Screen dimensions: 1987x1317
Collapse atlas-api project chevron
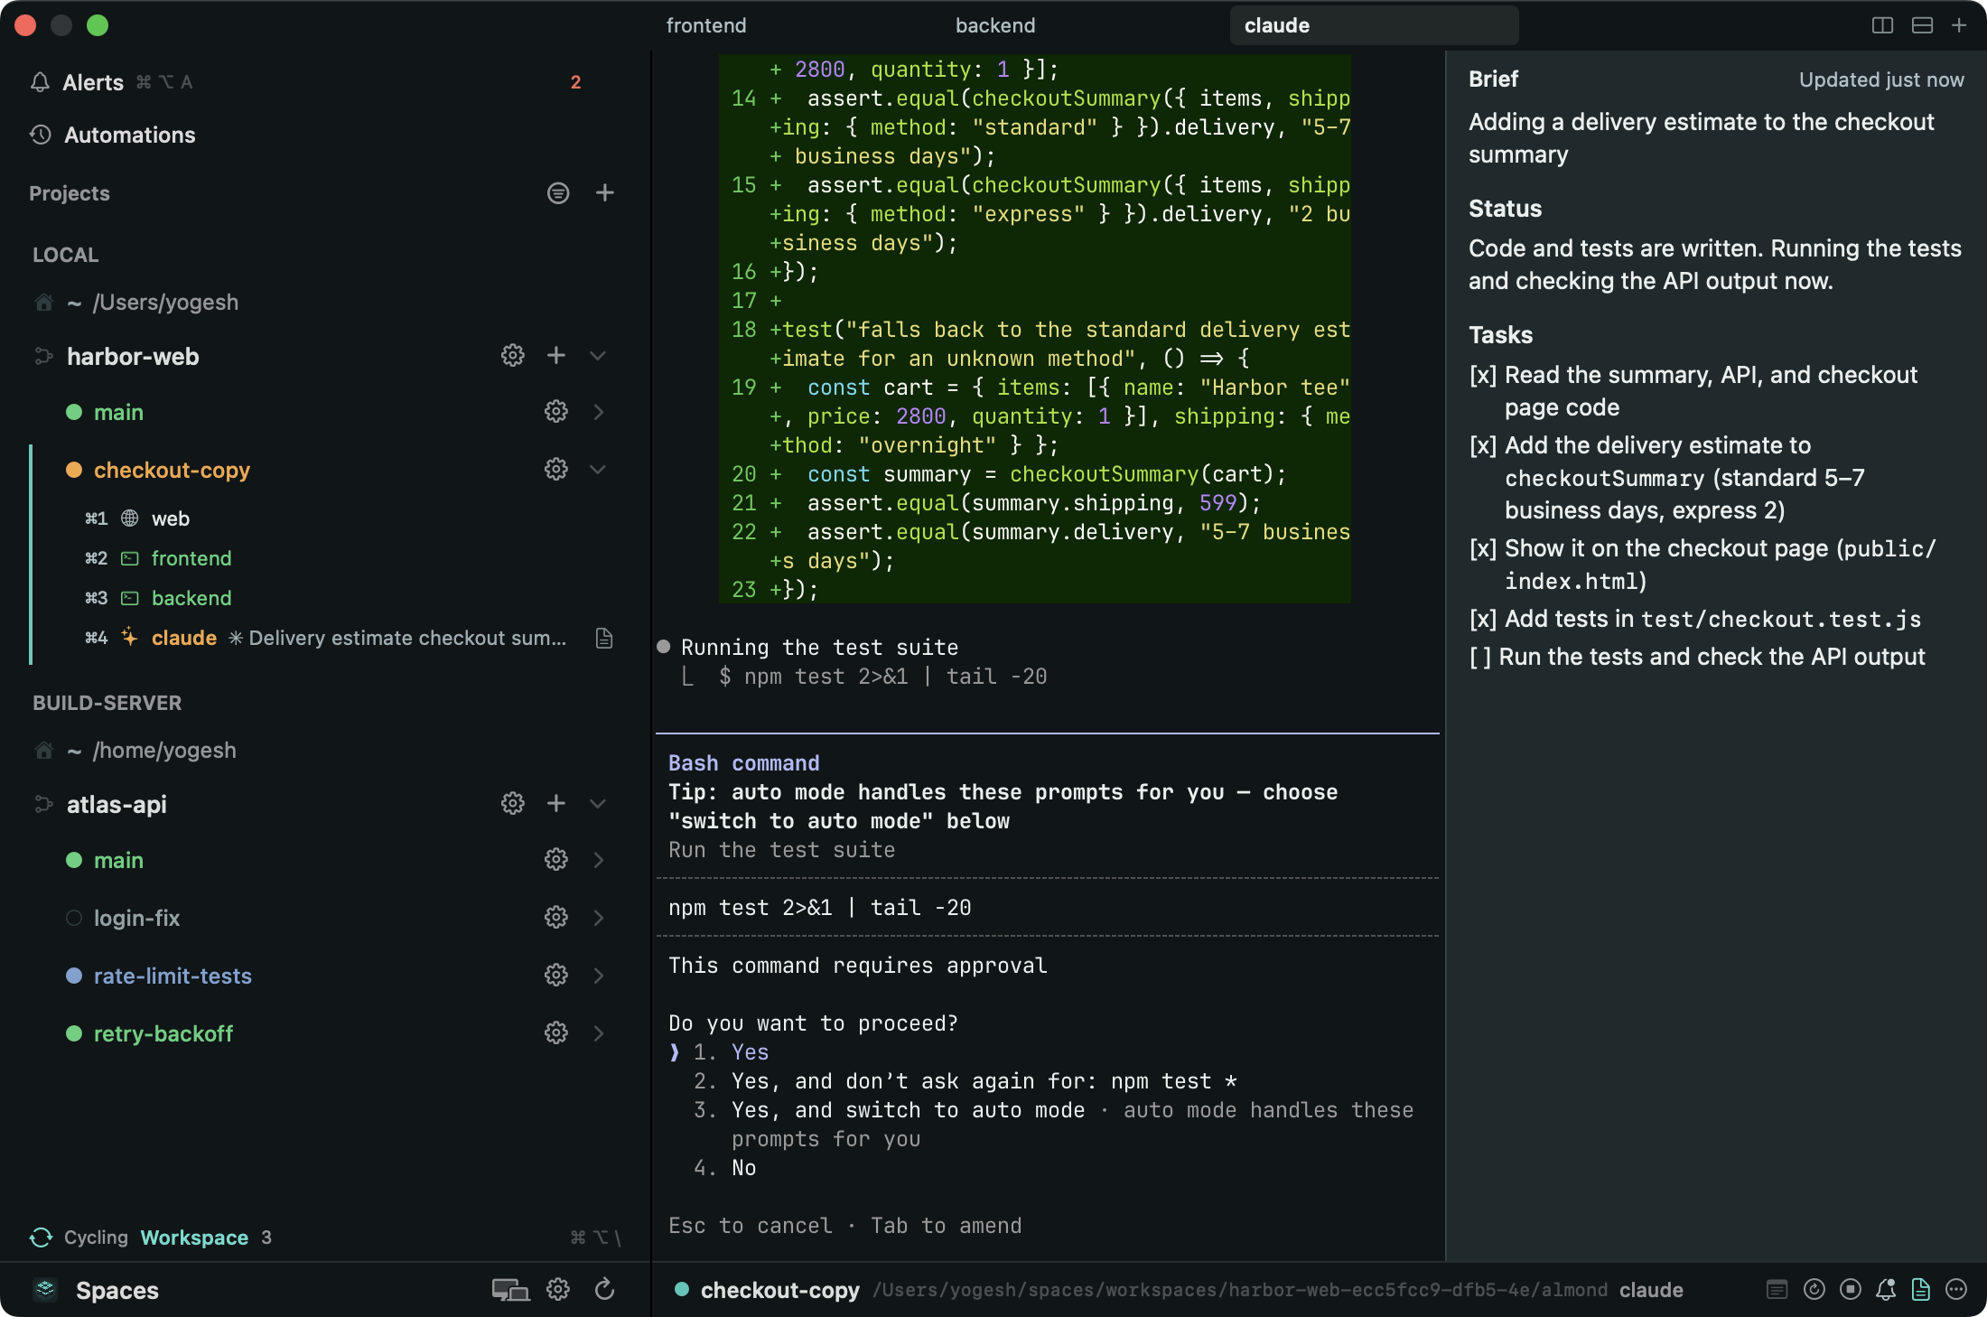(x=598, y=804)
